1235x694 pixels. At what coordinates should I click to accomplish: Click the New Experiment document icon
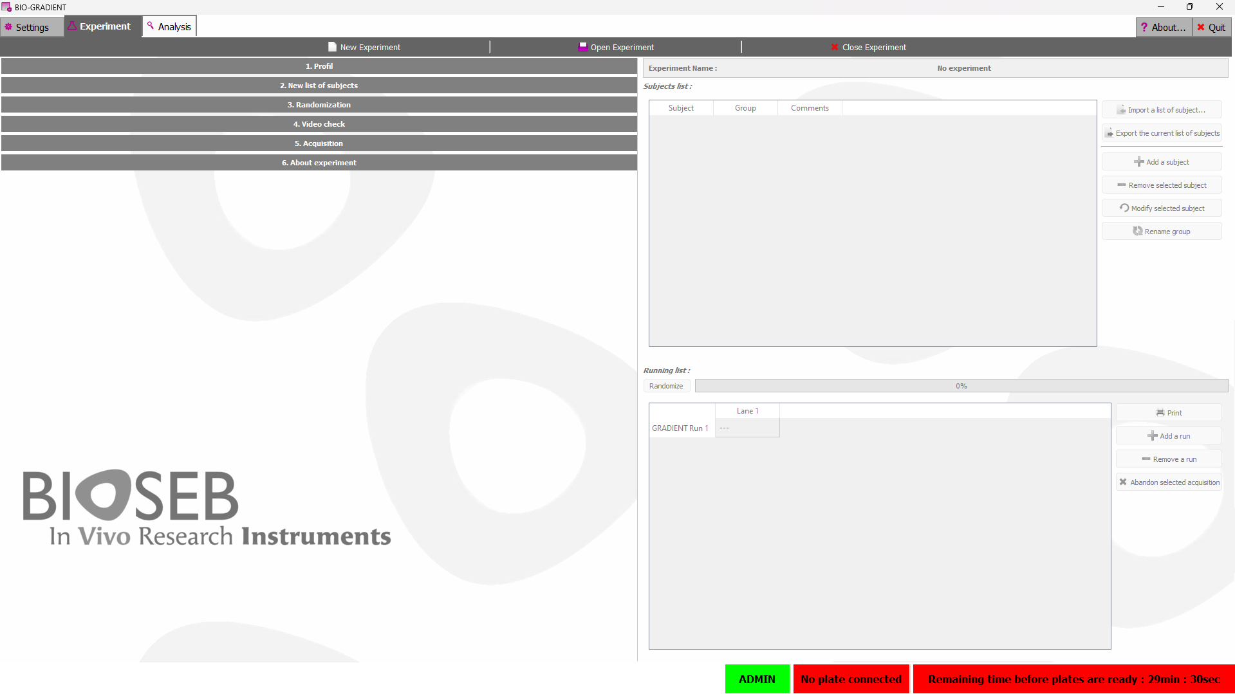click(x=332, y=47)
